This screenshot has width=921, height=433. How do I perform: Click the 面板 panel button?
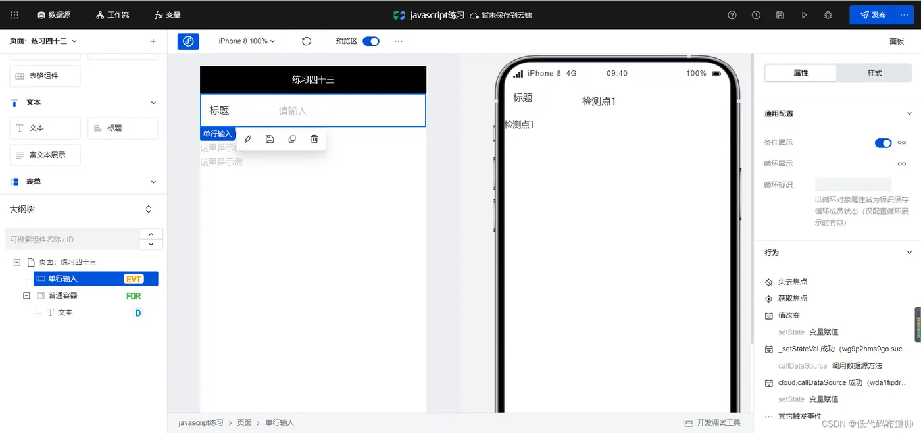pos(897,41)
